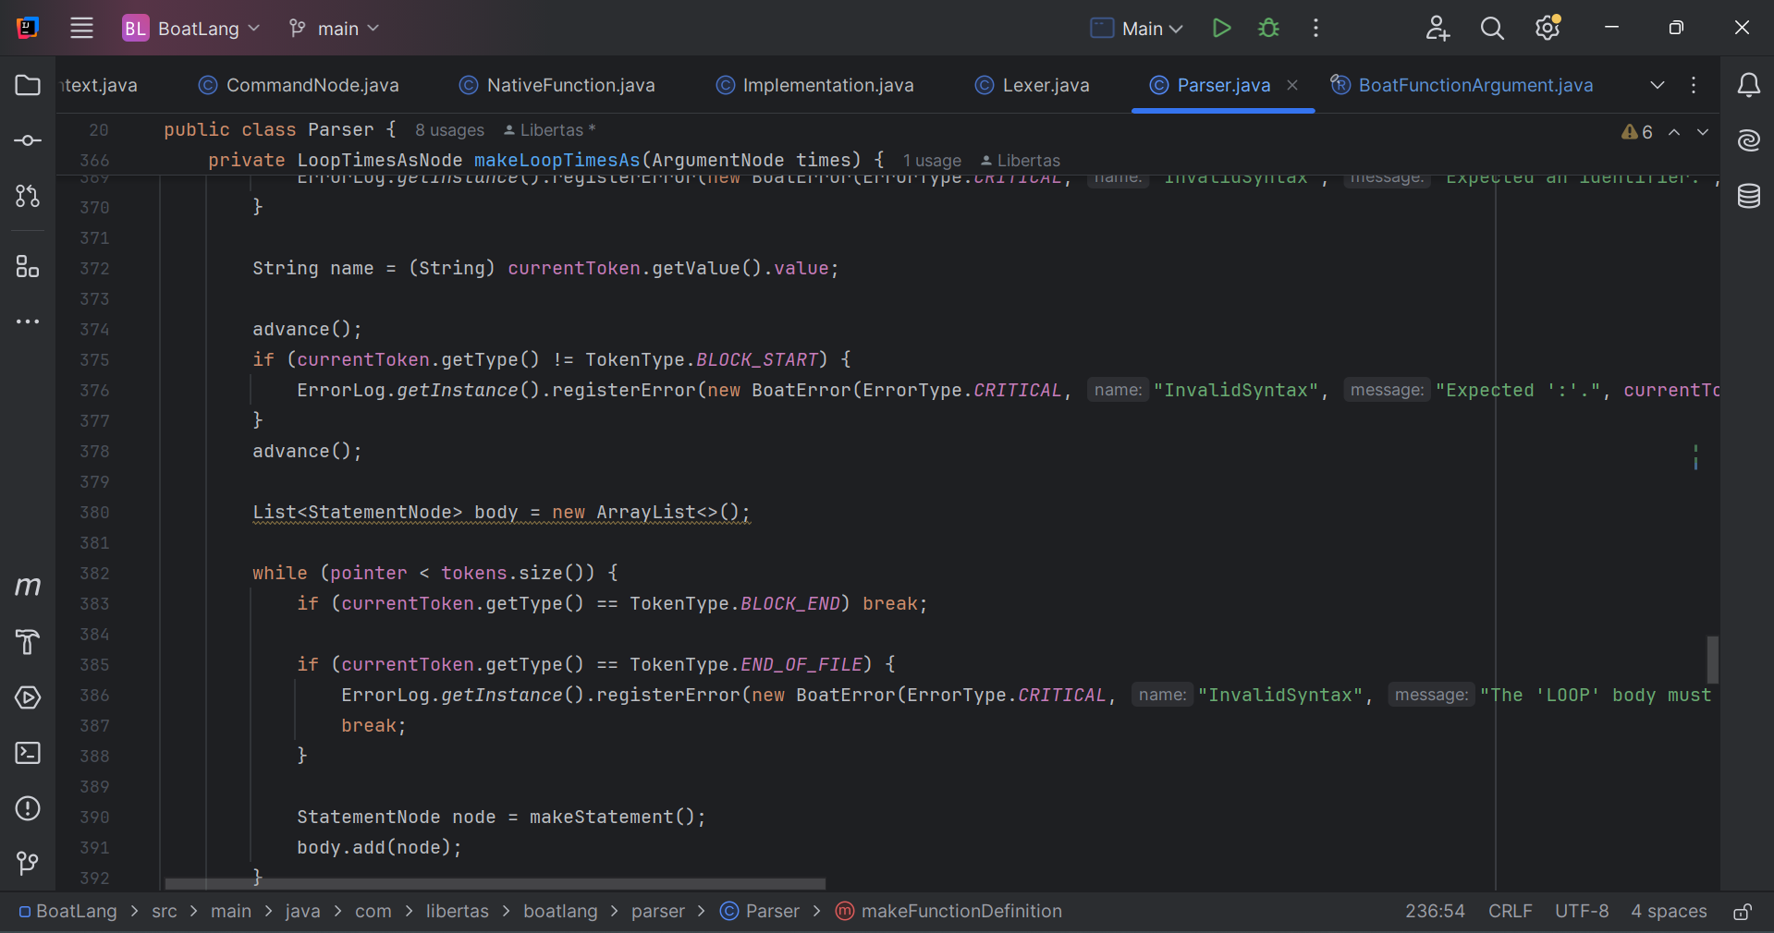The width and height of the screenshot is (1774, 933).
Task: Close the Parser.java tab
Action: [x=1292, y=85]
